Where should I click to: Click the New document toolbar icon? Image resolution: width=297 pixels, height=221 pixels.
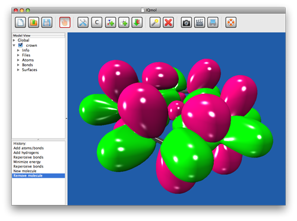tap(20, 23)
